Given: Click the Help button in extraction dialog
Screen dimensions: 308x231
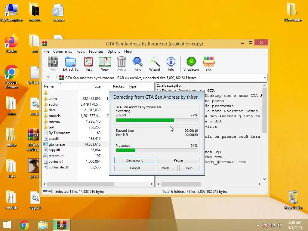Looking at the screenshot, I should click(x=189, y=168).
